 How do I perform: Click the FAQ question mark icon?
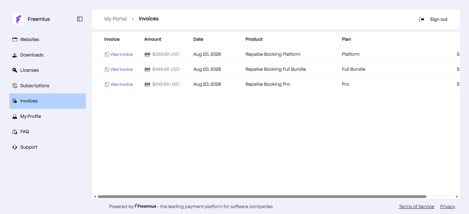pyautogui.click(x=15, y=132)
